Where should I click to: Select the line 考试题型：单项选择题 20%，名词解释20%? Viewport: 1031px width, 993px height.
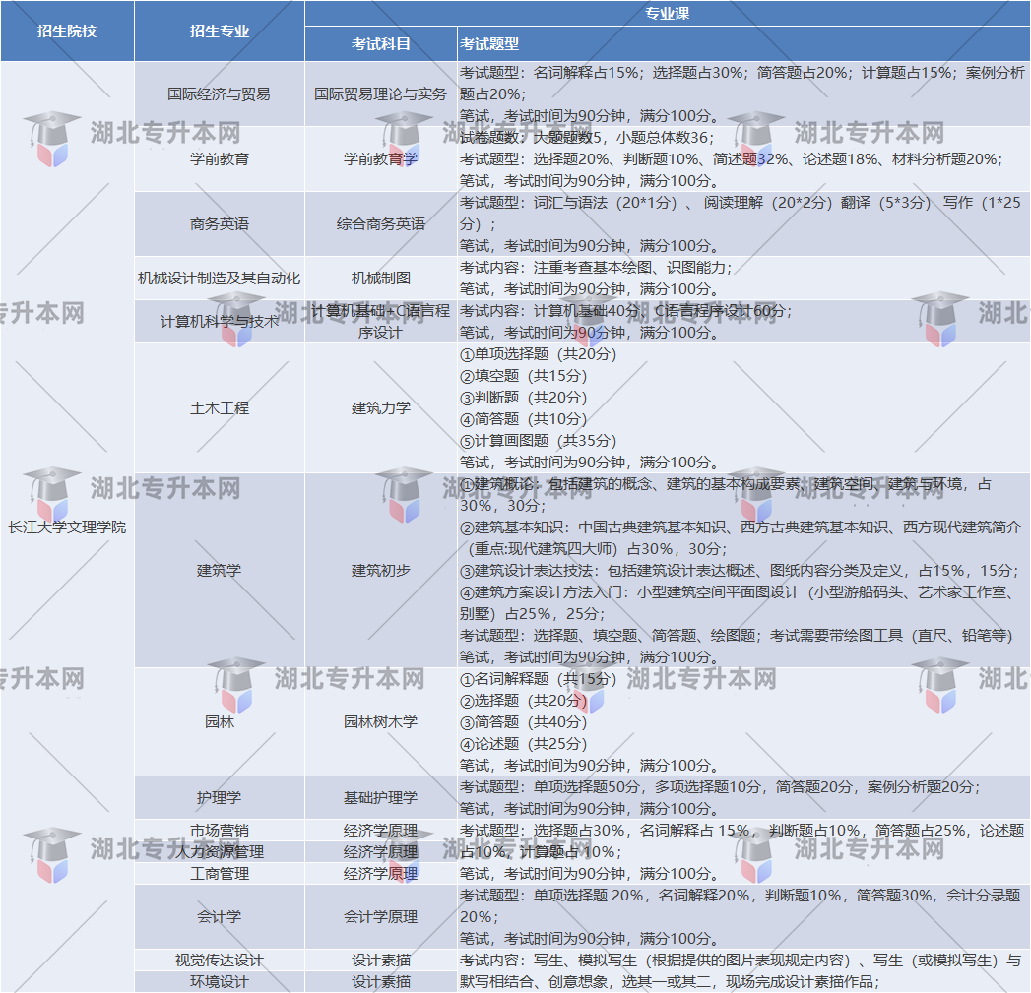(x=741, y=906)
